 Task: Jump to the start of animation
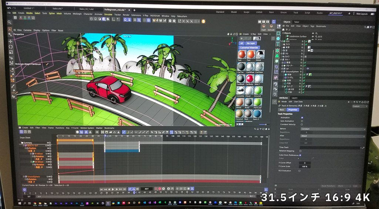[101, 189]
